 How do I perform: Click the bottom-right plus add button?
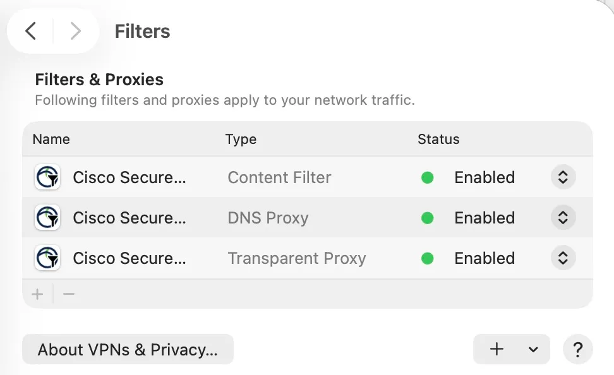(497, 349)
